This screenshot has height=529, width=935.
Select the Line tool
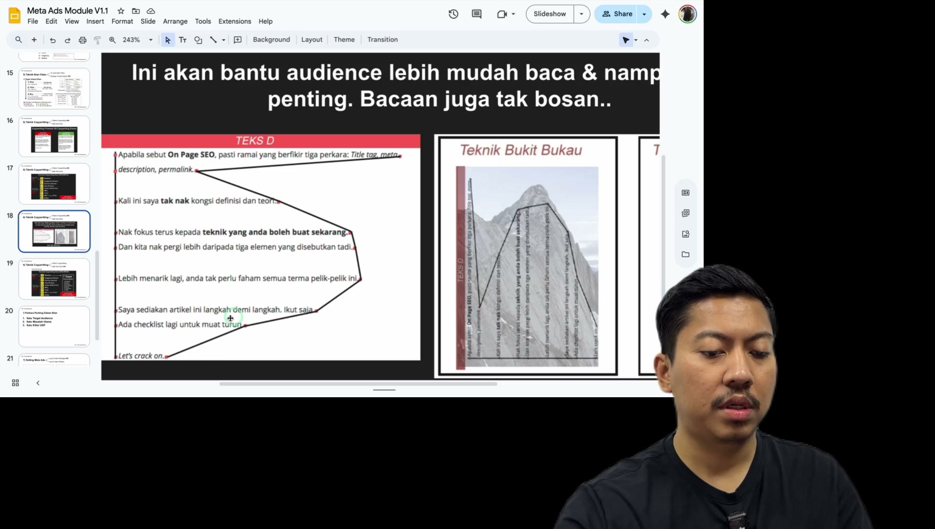213,40
